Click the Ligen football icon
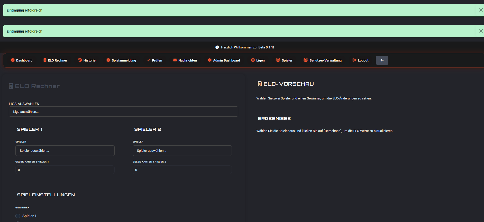The image size is (484, 222). (253, 60)
